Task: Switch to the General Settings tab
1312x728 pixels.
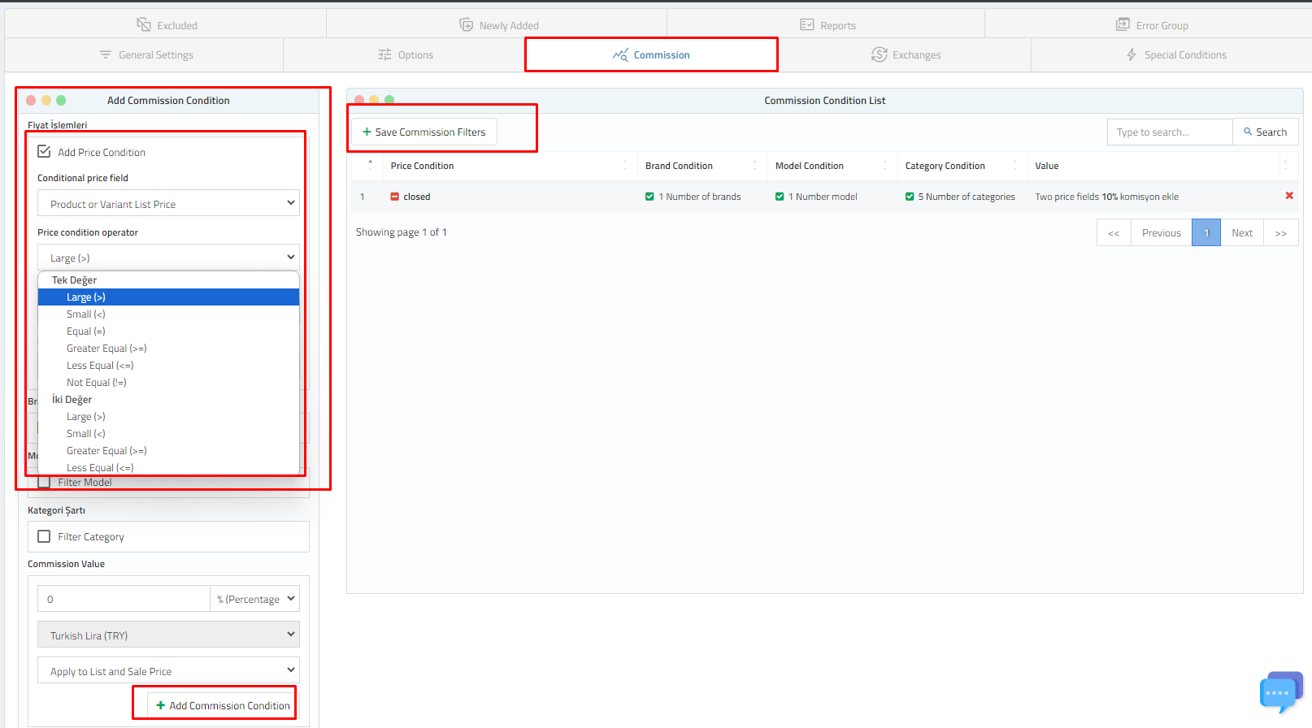Action: point(146,54)
